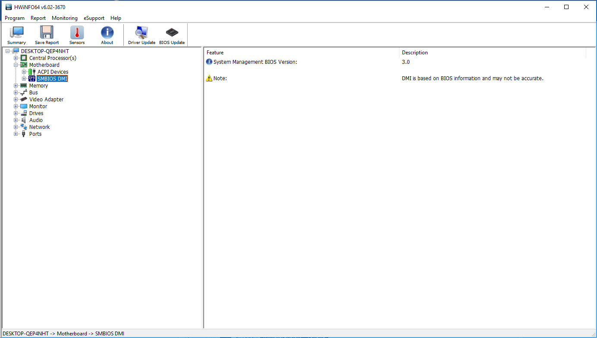
Task: Select ACPI Devices in the tree
Action: tap(53, 72)
